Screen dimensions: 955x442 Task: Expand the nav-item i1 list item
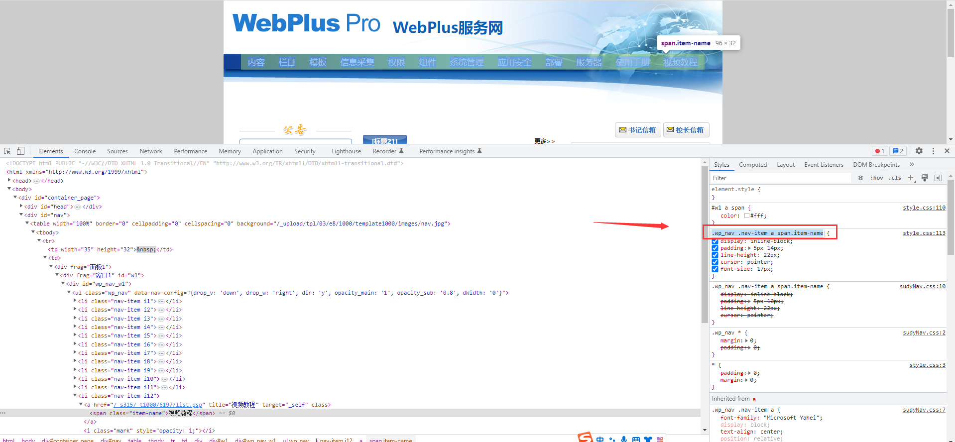click(75, 301)
